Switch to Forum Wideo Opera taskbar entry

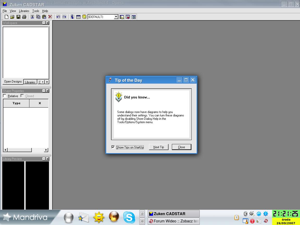pos(173,221)
